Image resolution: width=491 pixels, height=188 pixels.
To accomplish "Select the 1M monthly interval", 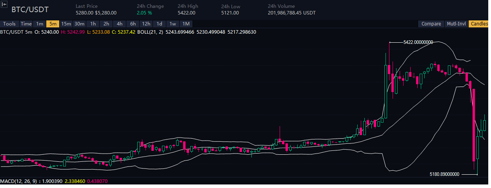I will [x=186, y=24].
